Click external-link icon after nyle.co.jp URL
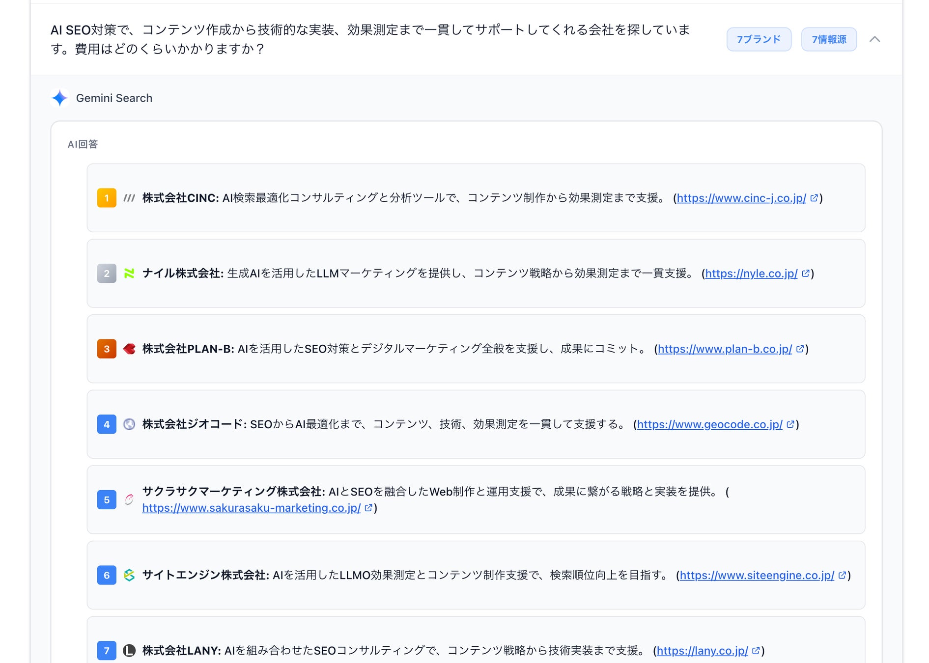 806,274
